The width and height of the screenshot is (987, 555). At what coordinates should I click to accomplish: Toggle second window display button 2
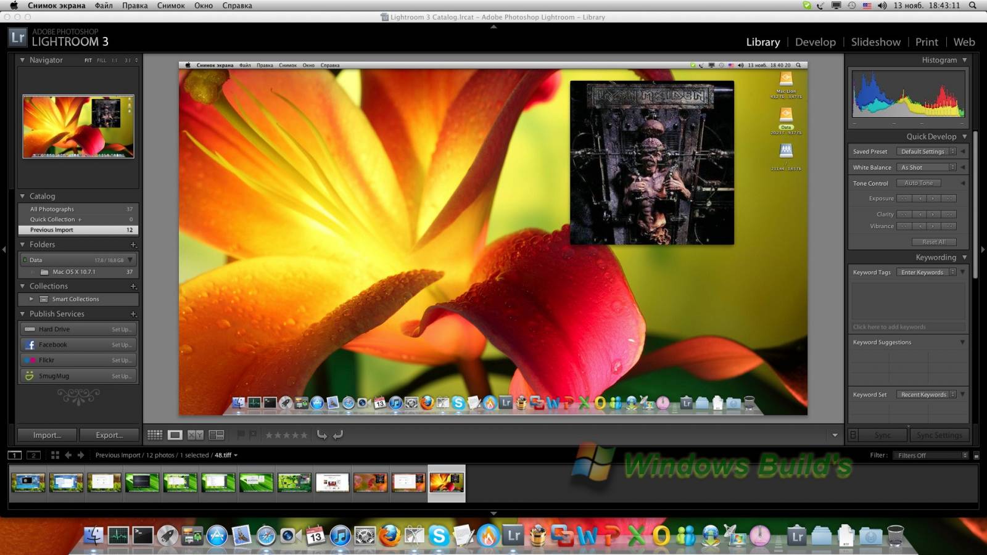(34, 455)
